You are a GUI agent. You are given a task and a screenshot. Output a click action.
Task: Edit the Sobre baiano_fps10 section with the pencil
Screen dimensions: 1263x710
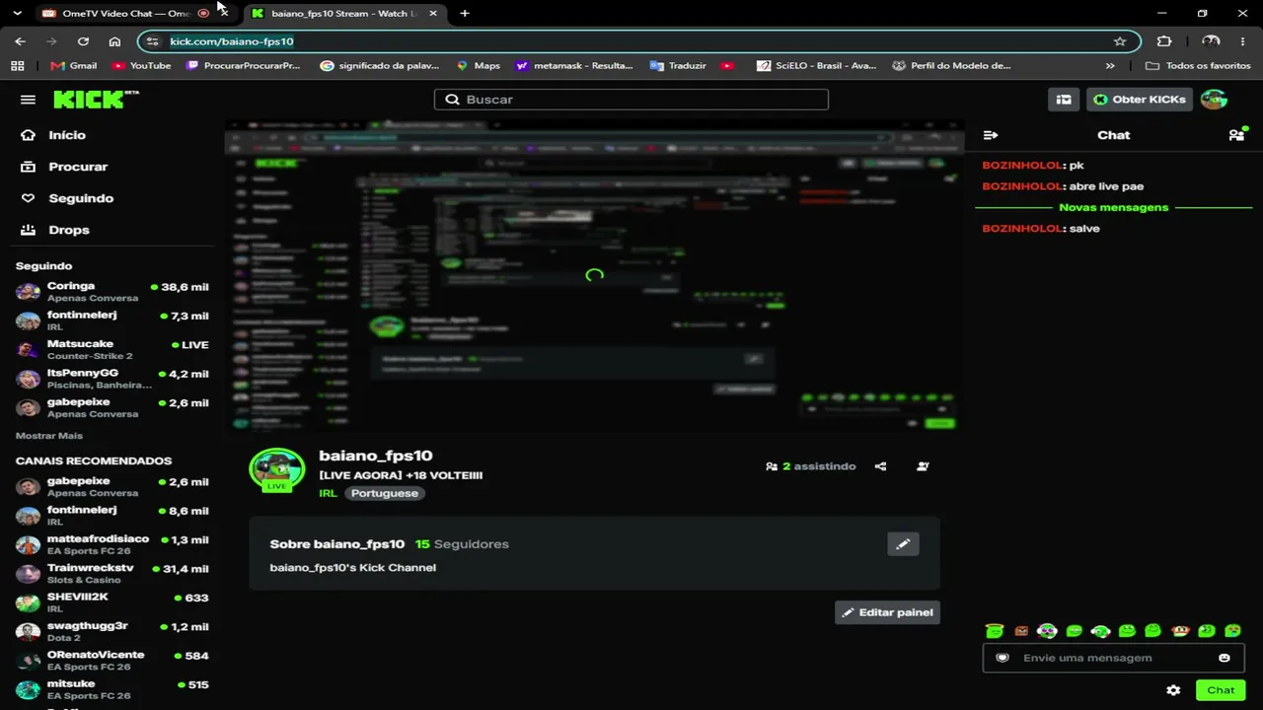tap(903, 544)
